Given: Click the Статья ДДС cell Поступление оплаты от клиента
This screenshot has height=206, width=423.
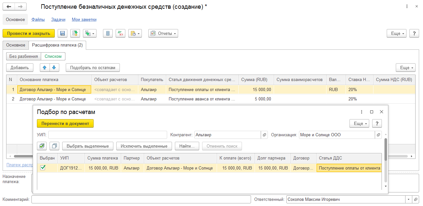Looking at the screenshot, I should pyautogui.click(x=349, y=168).
